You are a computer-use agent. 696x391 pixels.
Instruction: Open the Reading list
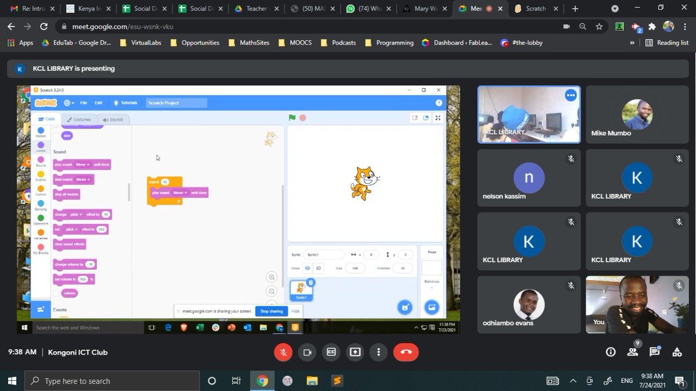pos(667,42)
